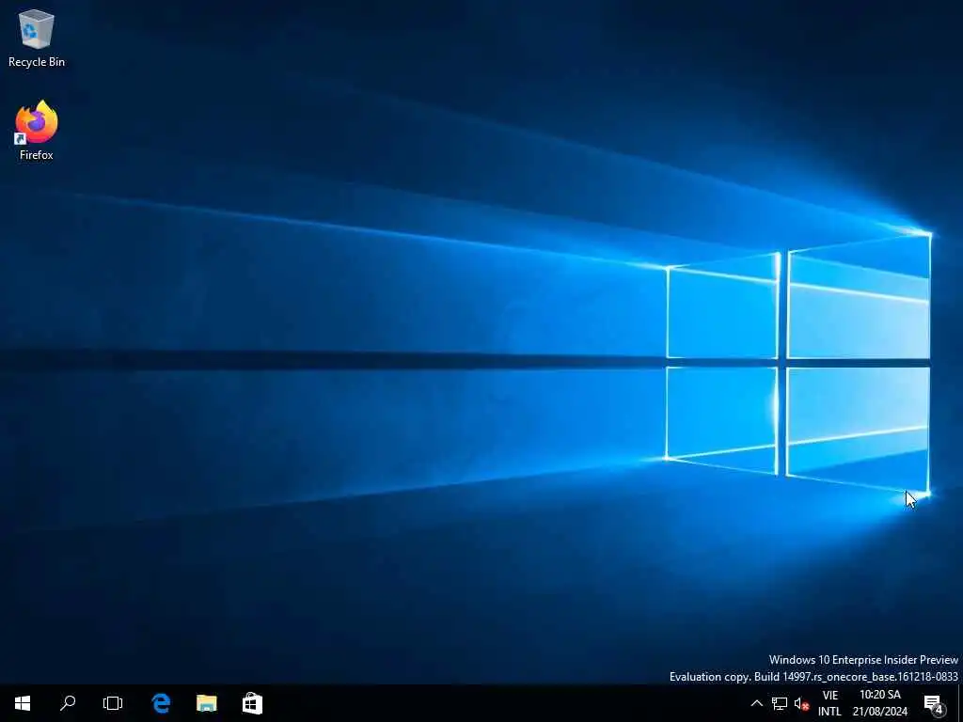Viewport: 963px width, 722px height.
Task: Select the Firefox desktop shortcut
Action: [x=37, y=131]
